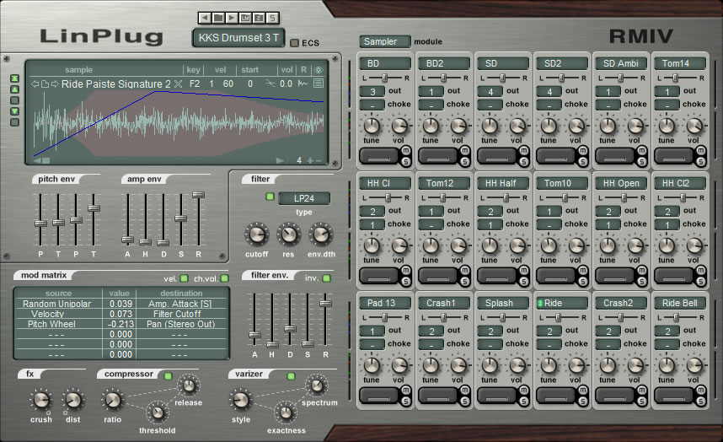Click previous sample arrow beside Ride Paiste
Image resolution: width=723 pixels, height=442 pixels.
[35, 84]
